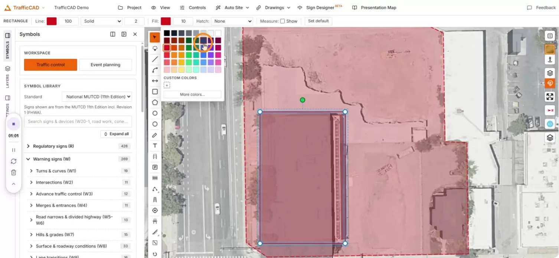Select the circle shape tool
This screenshot has width=559, height=258.
pos(155,113)
